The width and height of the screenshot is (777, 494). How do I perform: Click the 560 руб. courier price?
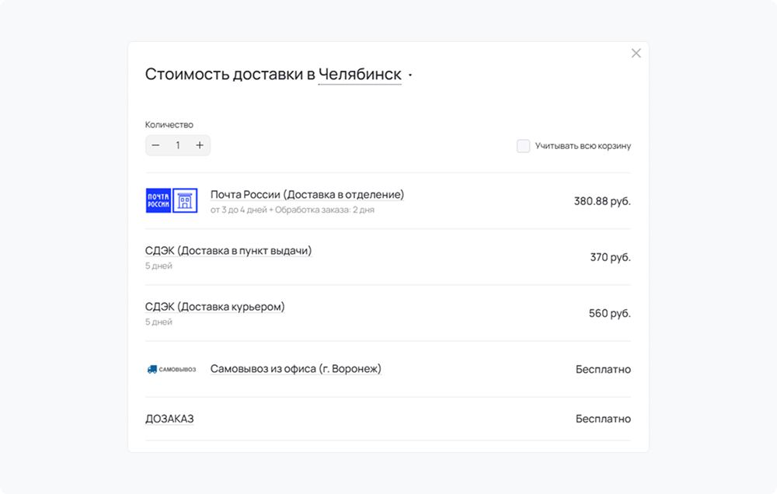[609, 313]
